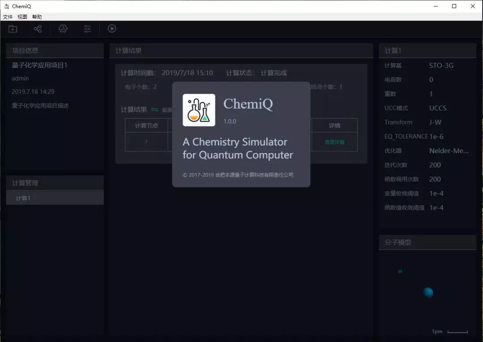Toggle the 能量 display option
The width and height of the screenshot is (483, 342).
click(168, 108)
